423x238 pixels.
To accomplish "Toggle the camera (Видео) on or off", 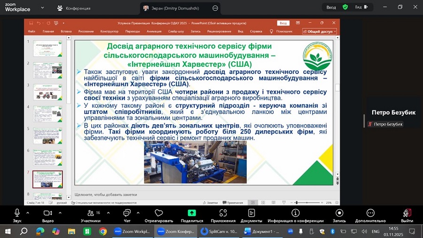I will tap(47, 213).
